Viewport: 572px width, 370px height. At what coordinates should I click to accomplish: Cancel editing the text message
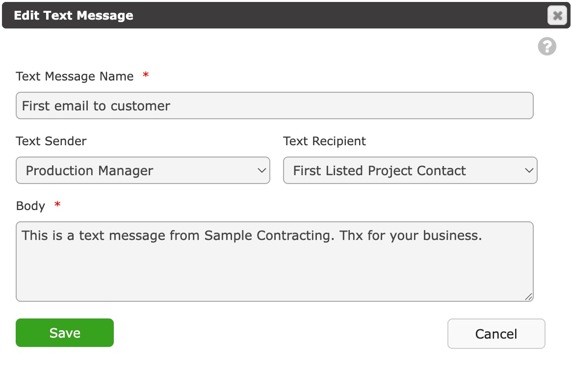click(x=496, y=334)
